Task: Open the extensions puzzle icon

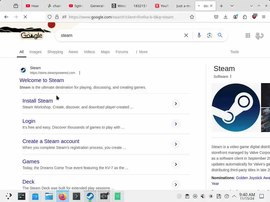Action: click(245, 17)
